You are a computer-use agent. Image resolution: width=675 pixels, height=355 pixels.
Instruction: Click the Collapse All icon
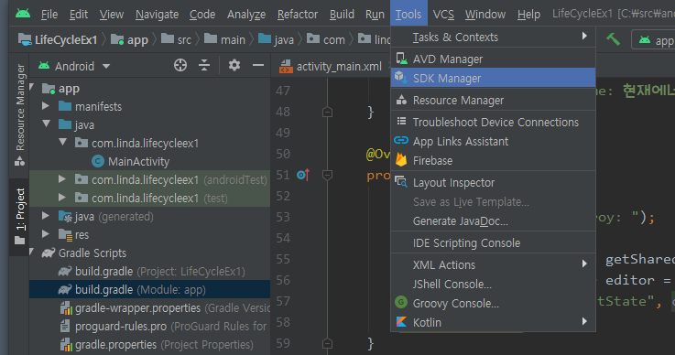[204, 65]
